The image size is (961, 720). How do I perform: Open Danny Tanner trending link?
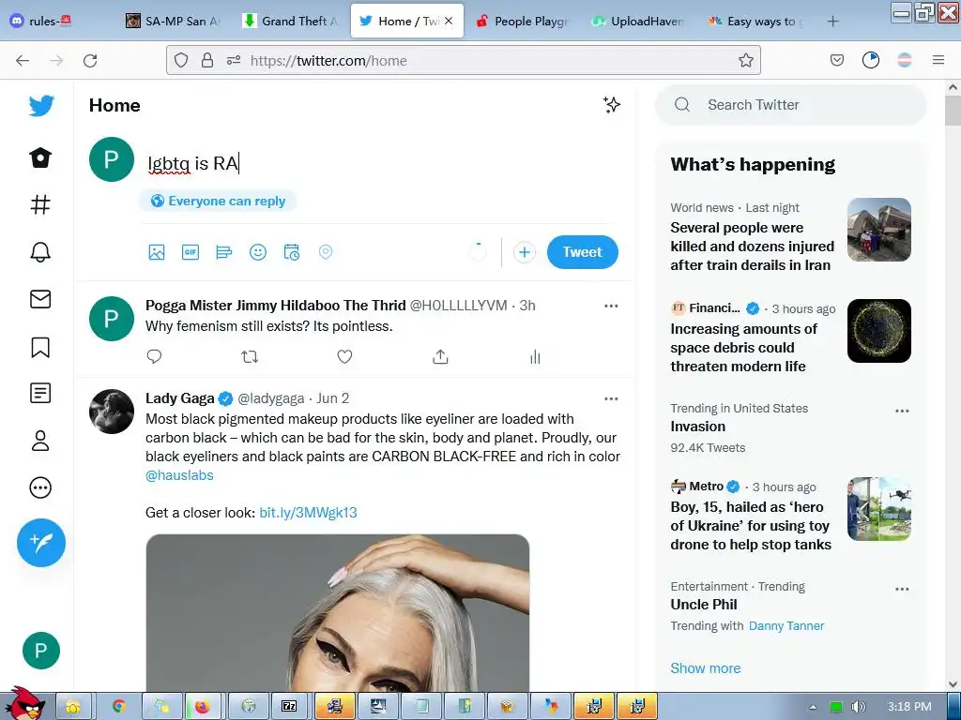(x=786, y=625)
